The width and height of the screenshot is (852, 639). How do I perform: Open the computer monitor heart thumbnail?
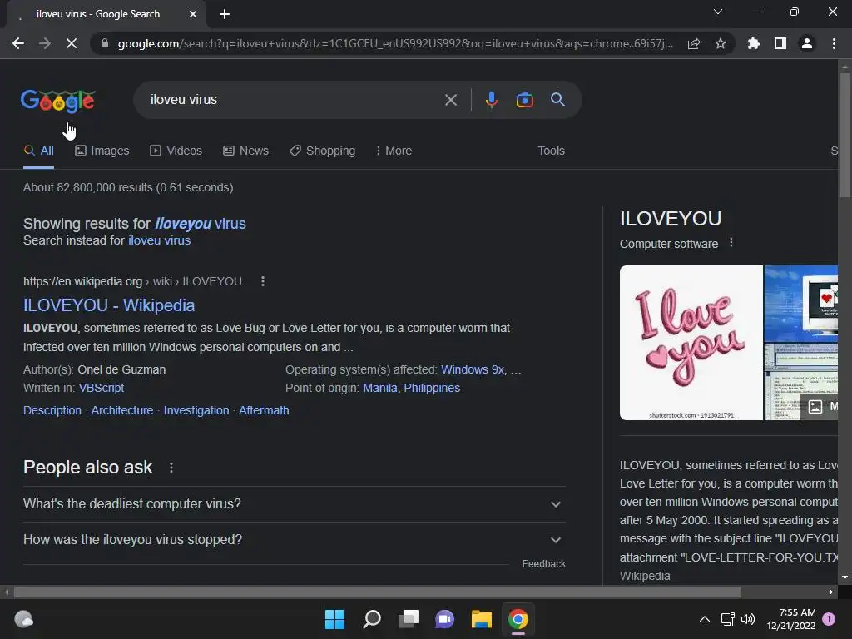click(x=801, y=303)
